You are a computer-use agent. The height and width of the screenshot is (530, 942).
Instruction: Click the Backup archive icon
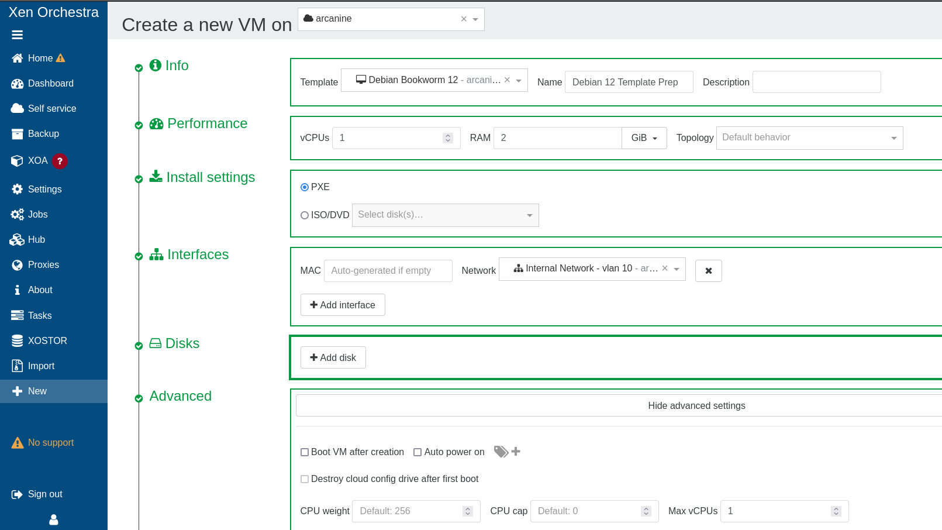pos(18,133)
